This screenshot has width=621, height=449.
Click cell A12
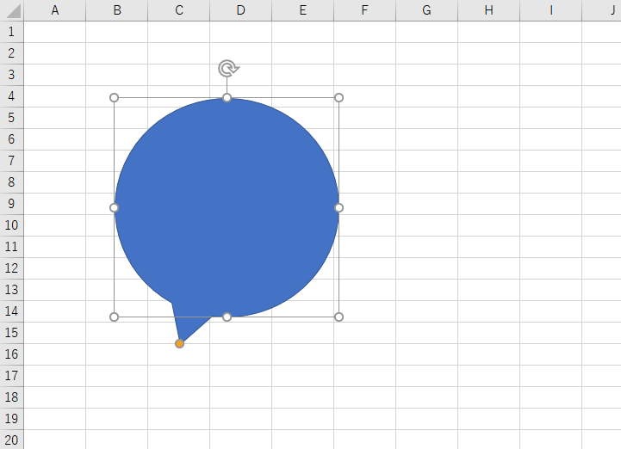pyautogui.click(x=54, y=268)
